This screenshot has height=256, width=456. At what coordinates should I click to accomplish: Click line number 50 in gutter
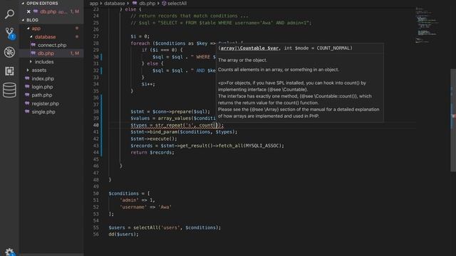pyautogui.click(x=96, y=193)
